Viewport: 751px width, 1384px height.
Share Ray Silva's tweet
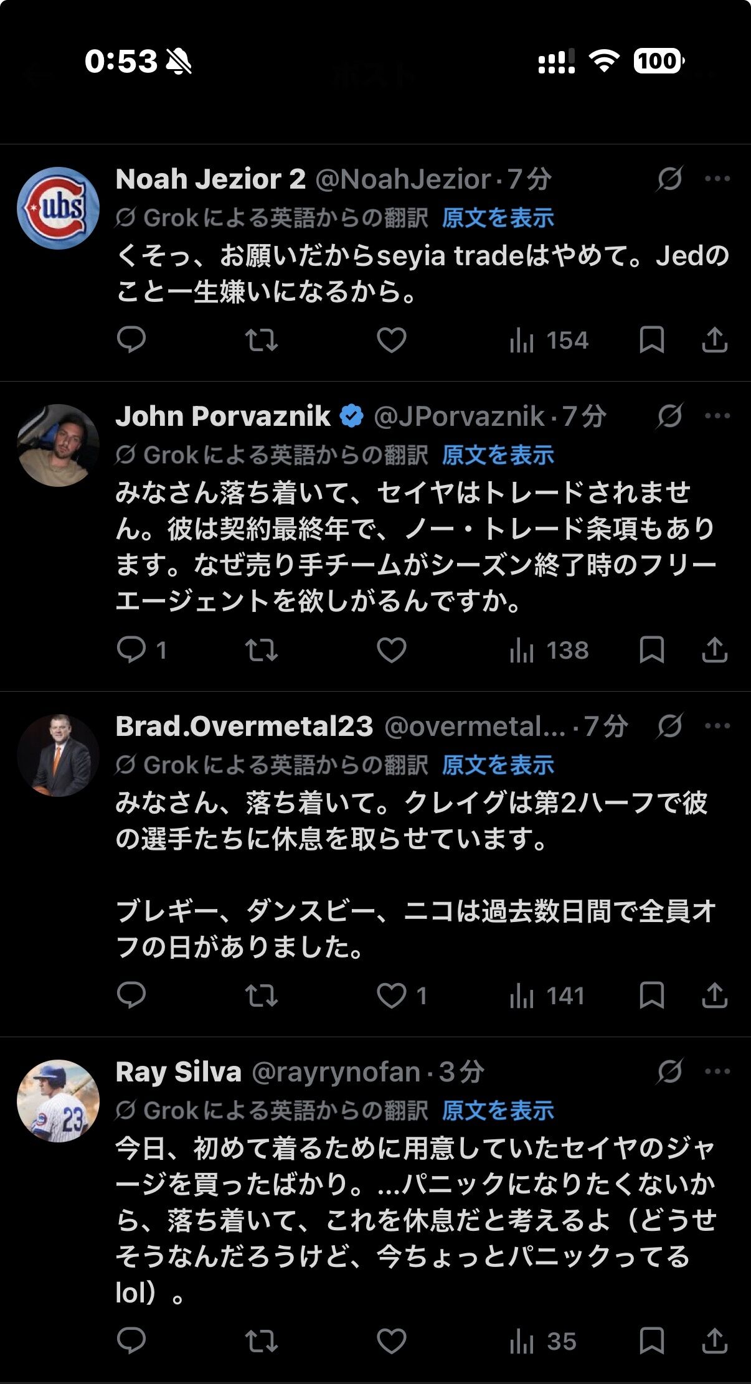pos(714,1340)
